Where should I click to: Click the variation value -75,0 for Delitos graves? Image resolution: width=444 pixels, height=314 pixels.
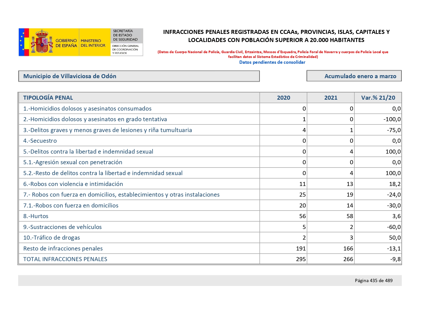tap(394, 130)
